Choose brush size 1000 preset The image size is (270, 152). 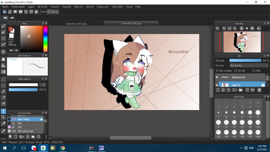coord(258,133)
